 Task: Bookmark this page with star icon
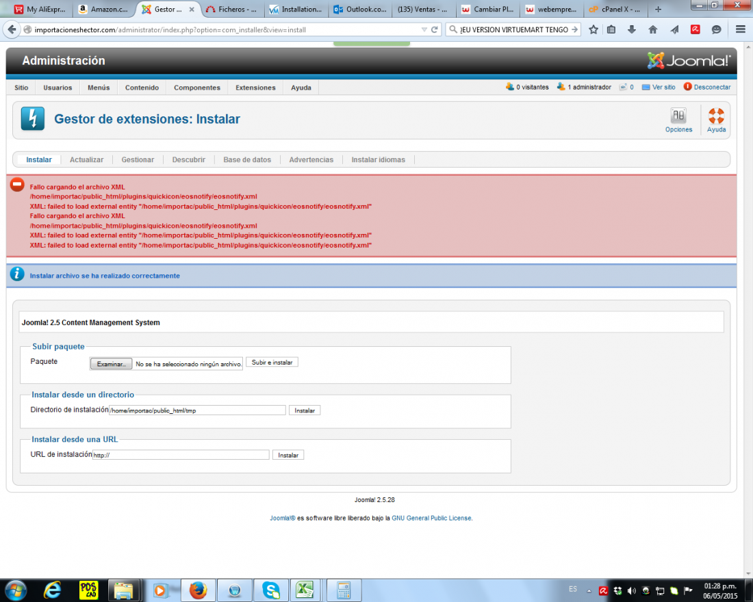tap(594, 30)
